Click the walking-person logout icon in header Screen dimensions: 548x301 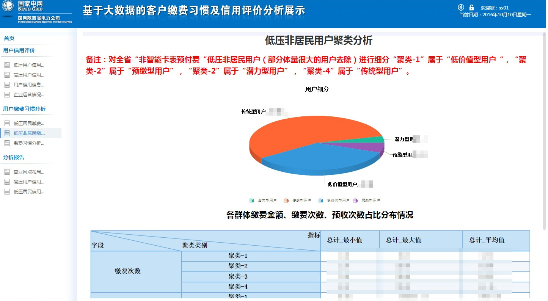(x=461, y=8)
